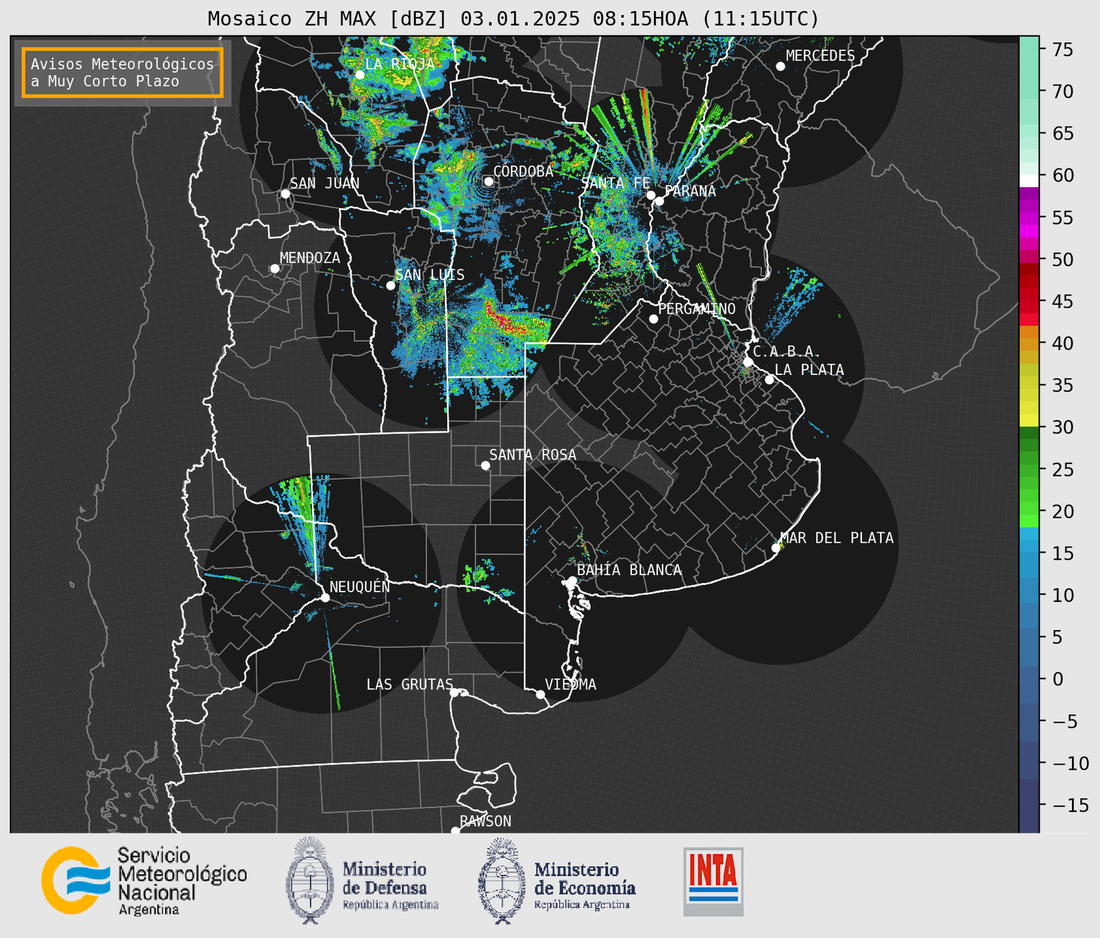Click the 75 dBZ label on color scale
Image resolution: width=1100 pixels, height=938 pixels.
[1062, 49]
